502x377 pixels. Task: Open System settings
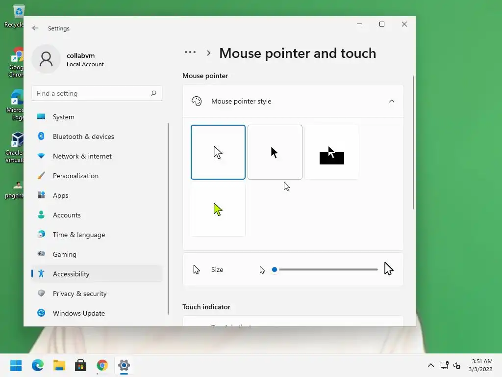[97, 117]
